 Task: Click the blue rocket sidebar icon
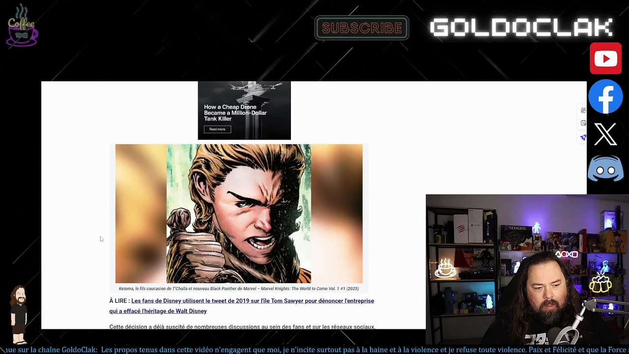point(583,138)
